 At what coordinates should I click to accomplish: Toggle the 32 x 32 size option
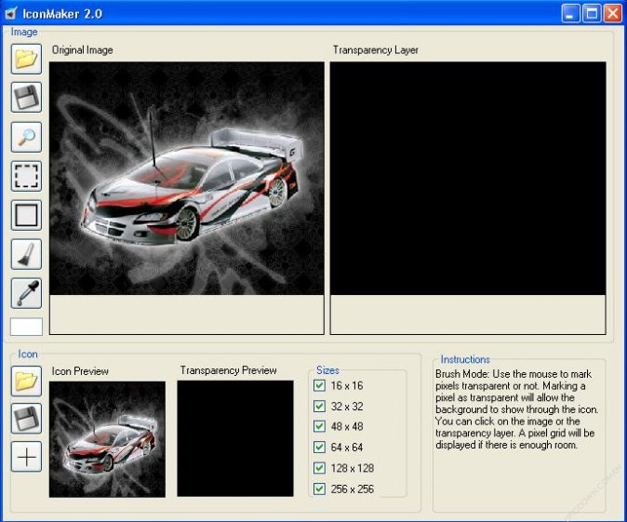320,406
